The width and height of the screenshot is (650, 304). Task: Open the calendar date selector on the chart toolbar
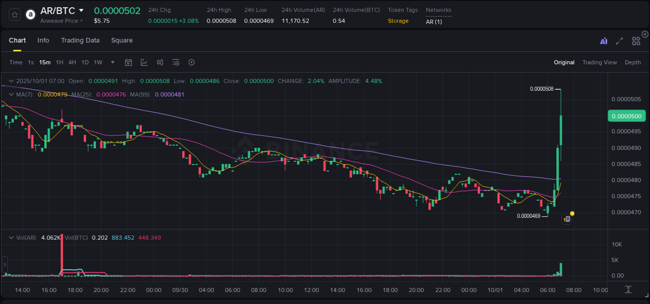coord(128,62)
